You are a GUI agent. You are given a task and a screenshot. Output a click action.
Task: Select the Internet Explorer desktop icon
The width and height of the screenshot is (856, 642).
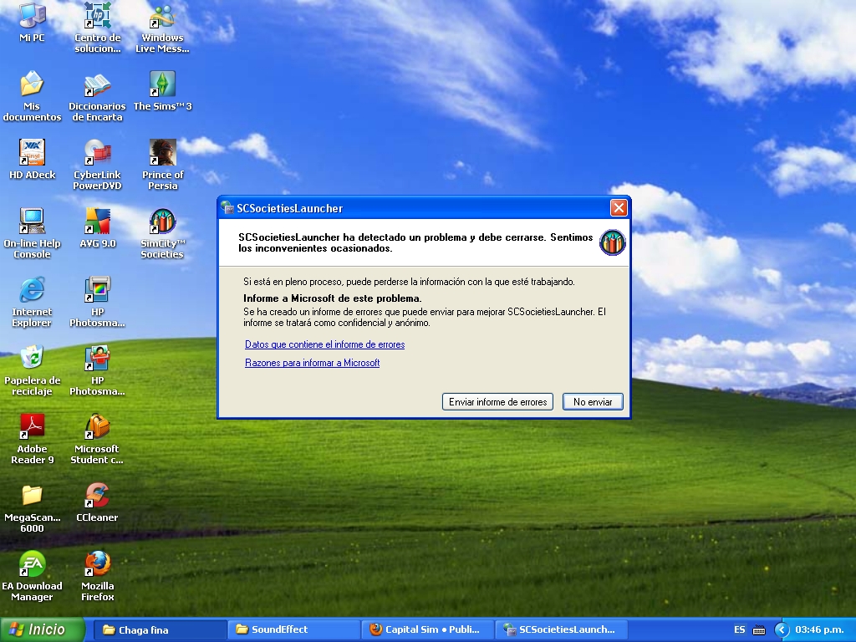32,302
